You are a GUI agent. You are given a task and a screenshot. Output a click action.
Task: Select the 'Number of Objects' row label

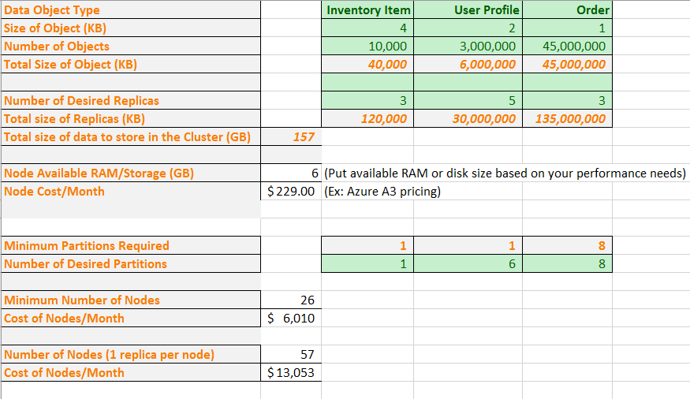pyautogui.click(x=131, y=47)
